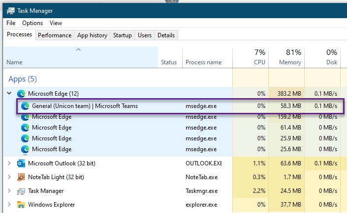
Task: Select the Microsoft Edge (12) row name
Action: (53, 94)
